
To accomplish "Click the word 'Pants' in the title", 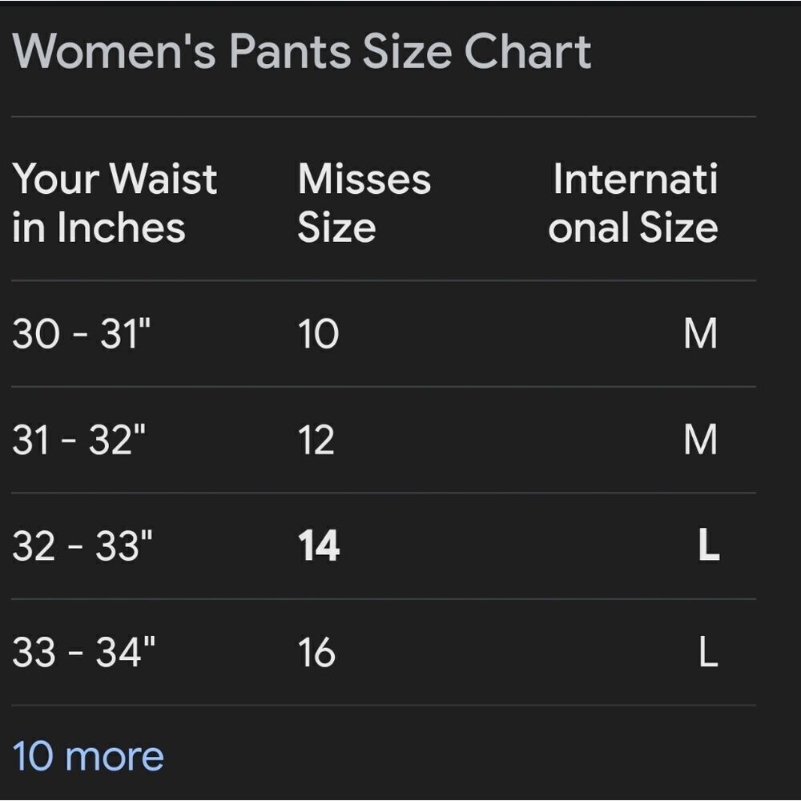I will pyautogui.click(x=291, y=51).
